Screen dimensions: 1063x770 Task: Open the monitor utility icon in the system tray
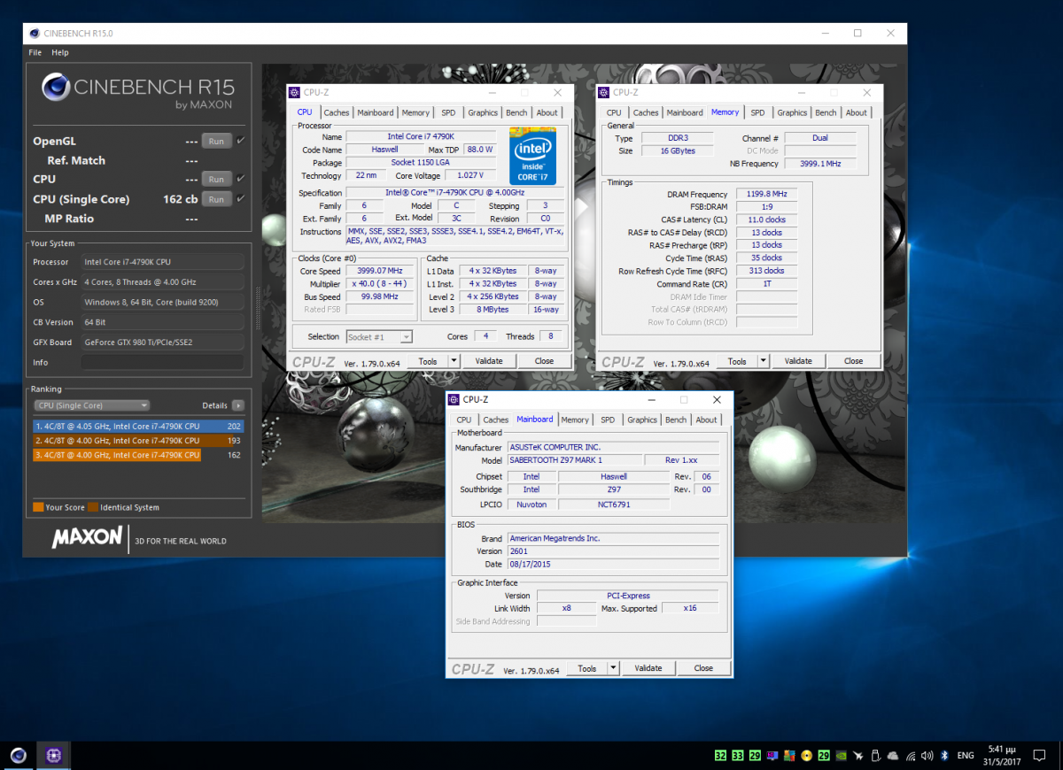click(772, 756)
